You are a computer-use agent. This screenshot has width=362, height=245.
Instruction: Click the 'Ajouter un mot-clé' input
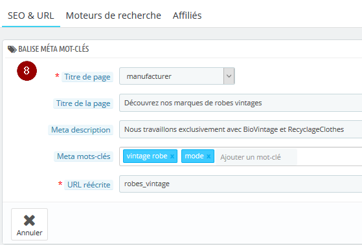[256, 157]
